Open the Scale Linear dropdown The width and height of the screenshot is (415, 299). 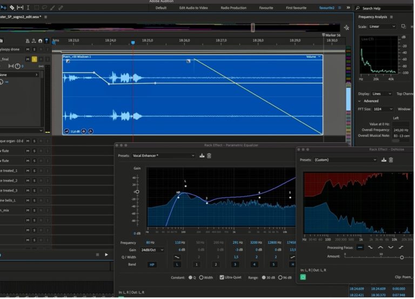coord(383,26)
